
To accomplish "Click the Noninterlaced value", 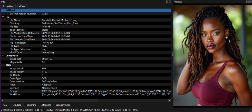I will [50, 88].
